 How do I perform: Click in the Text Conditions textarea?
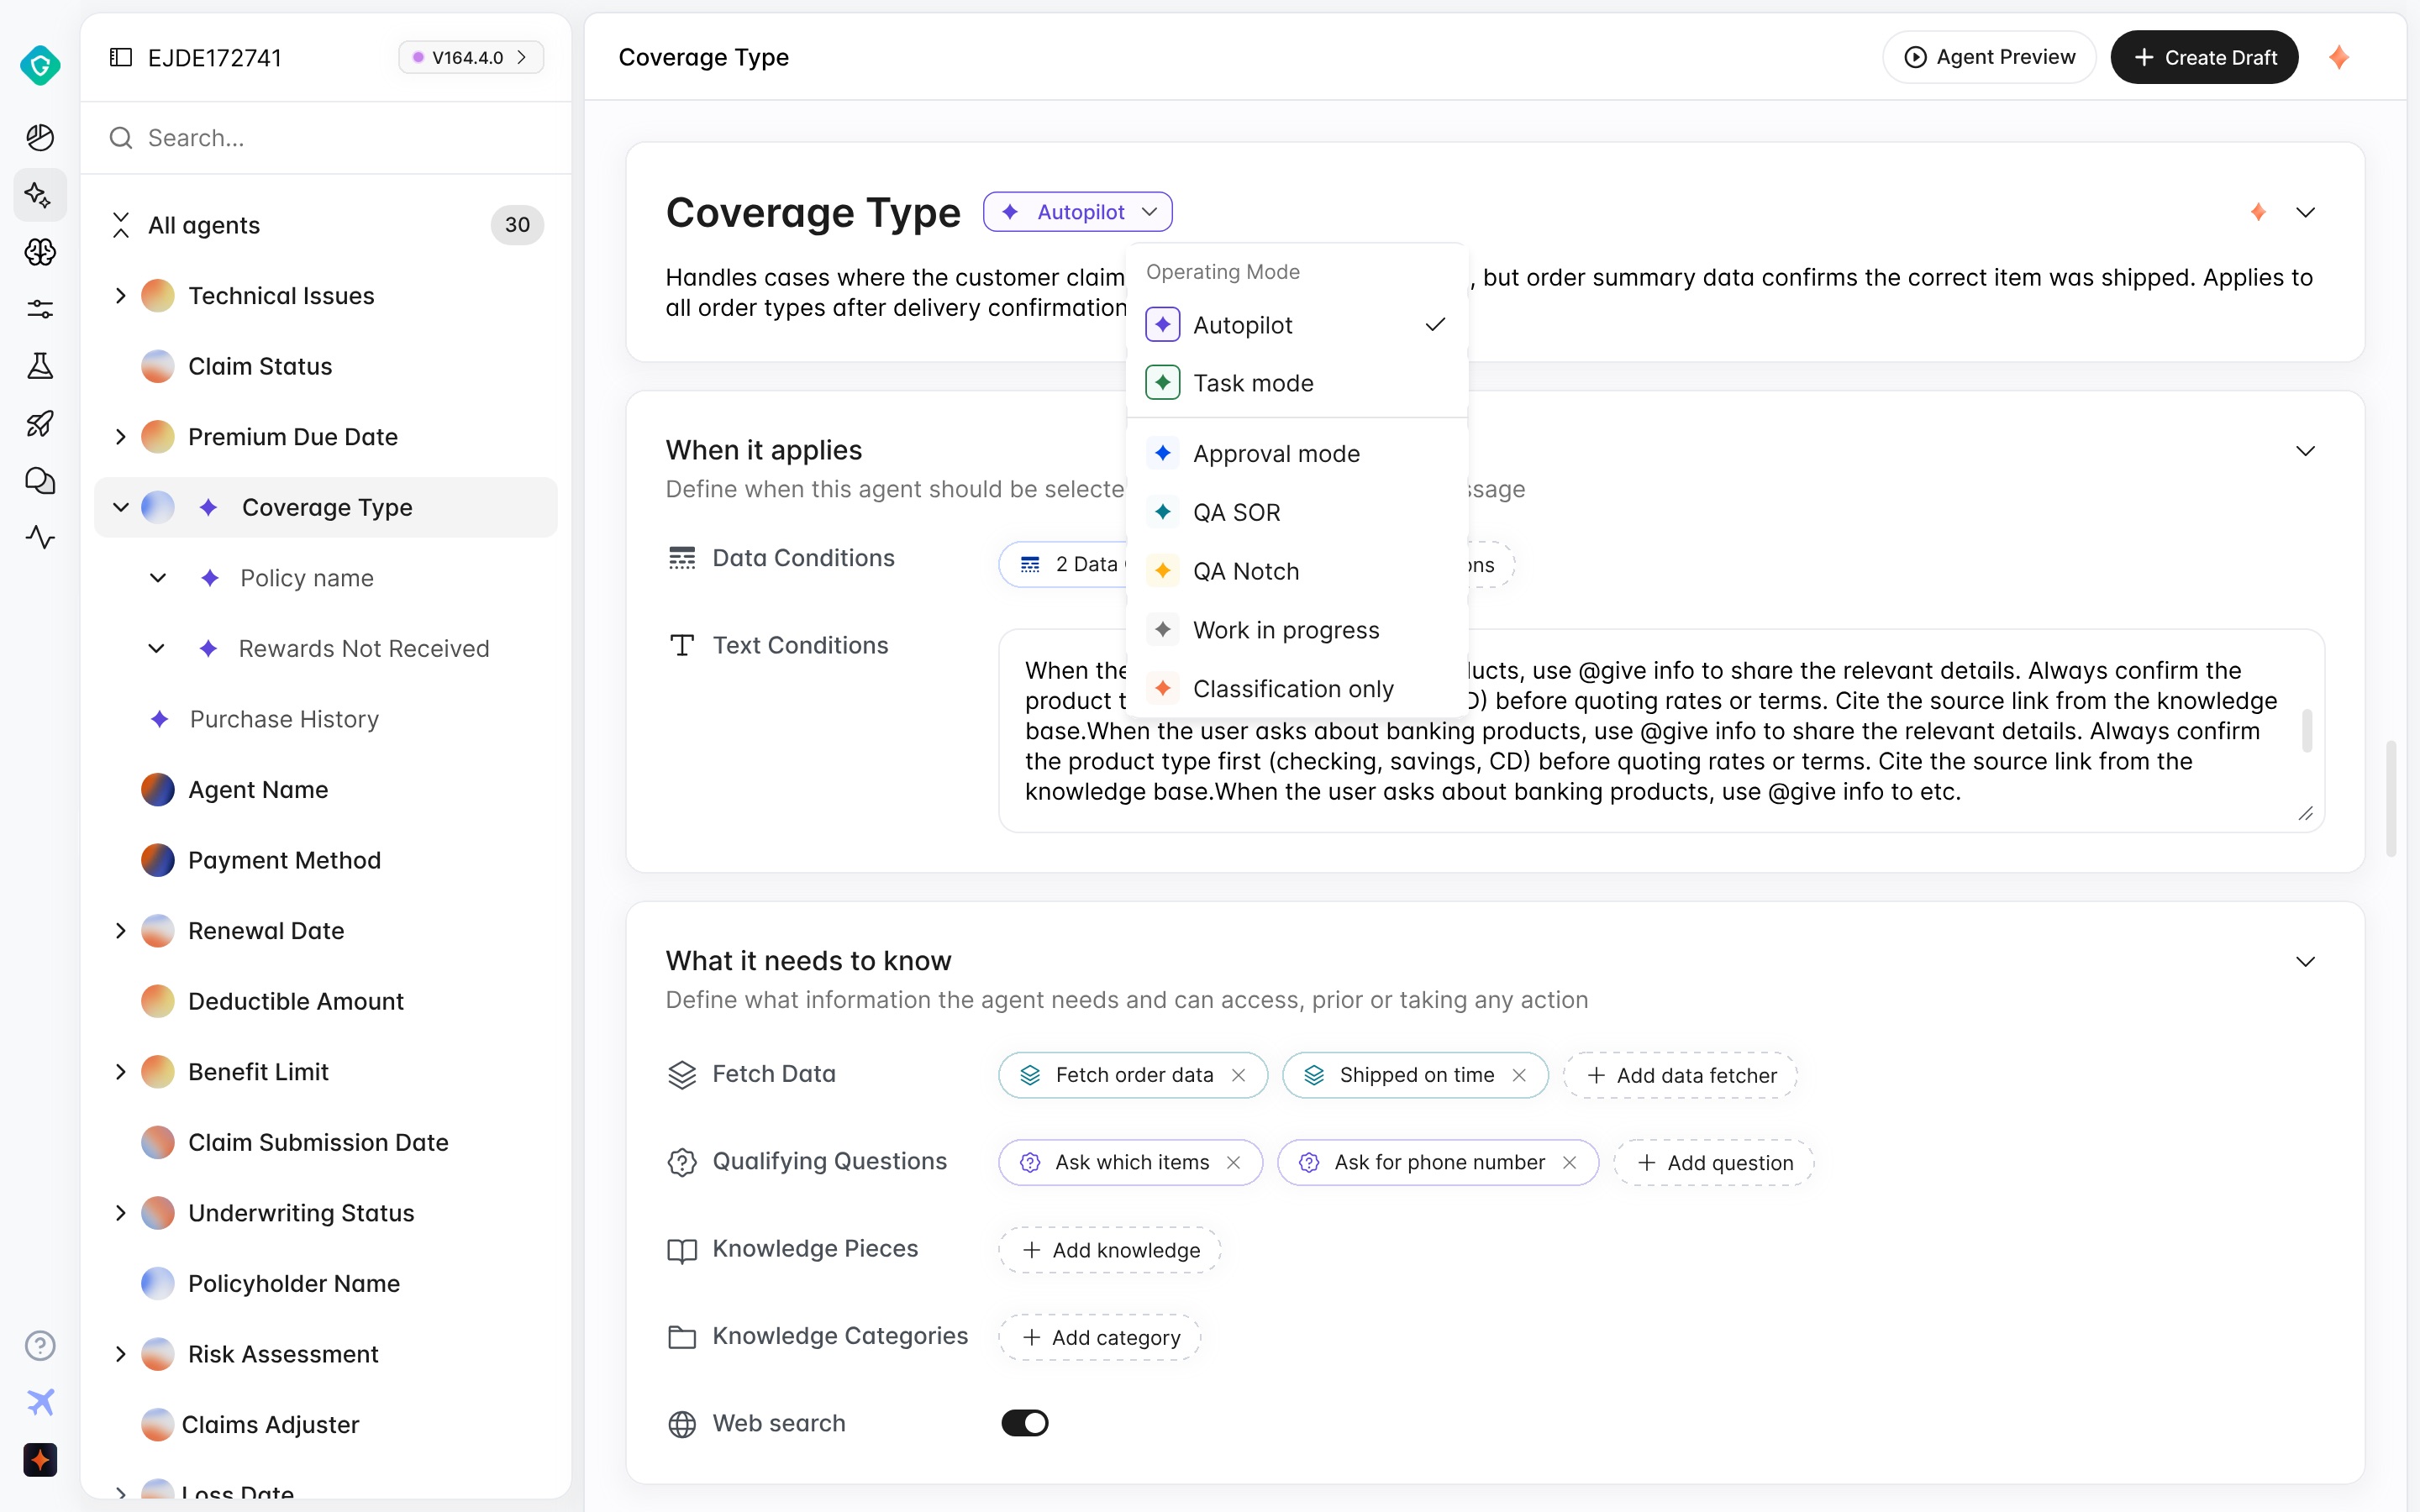click(1661, 731)
